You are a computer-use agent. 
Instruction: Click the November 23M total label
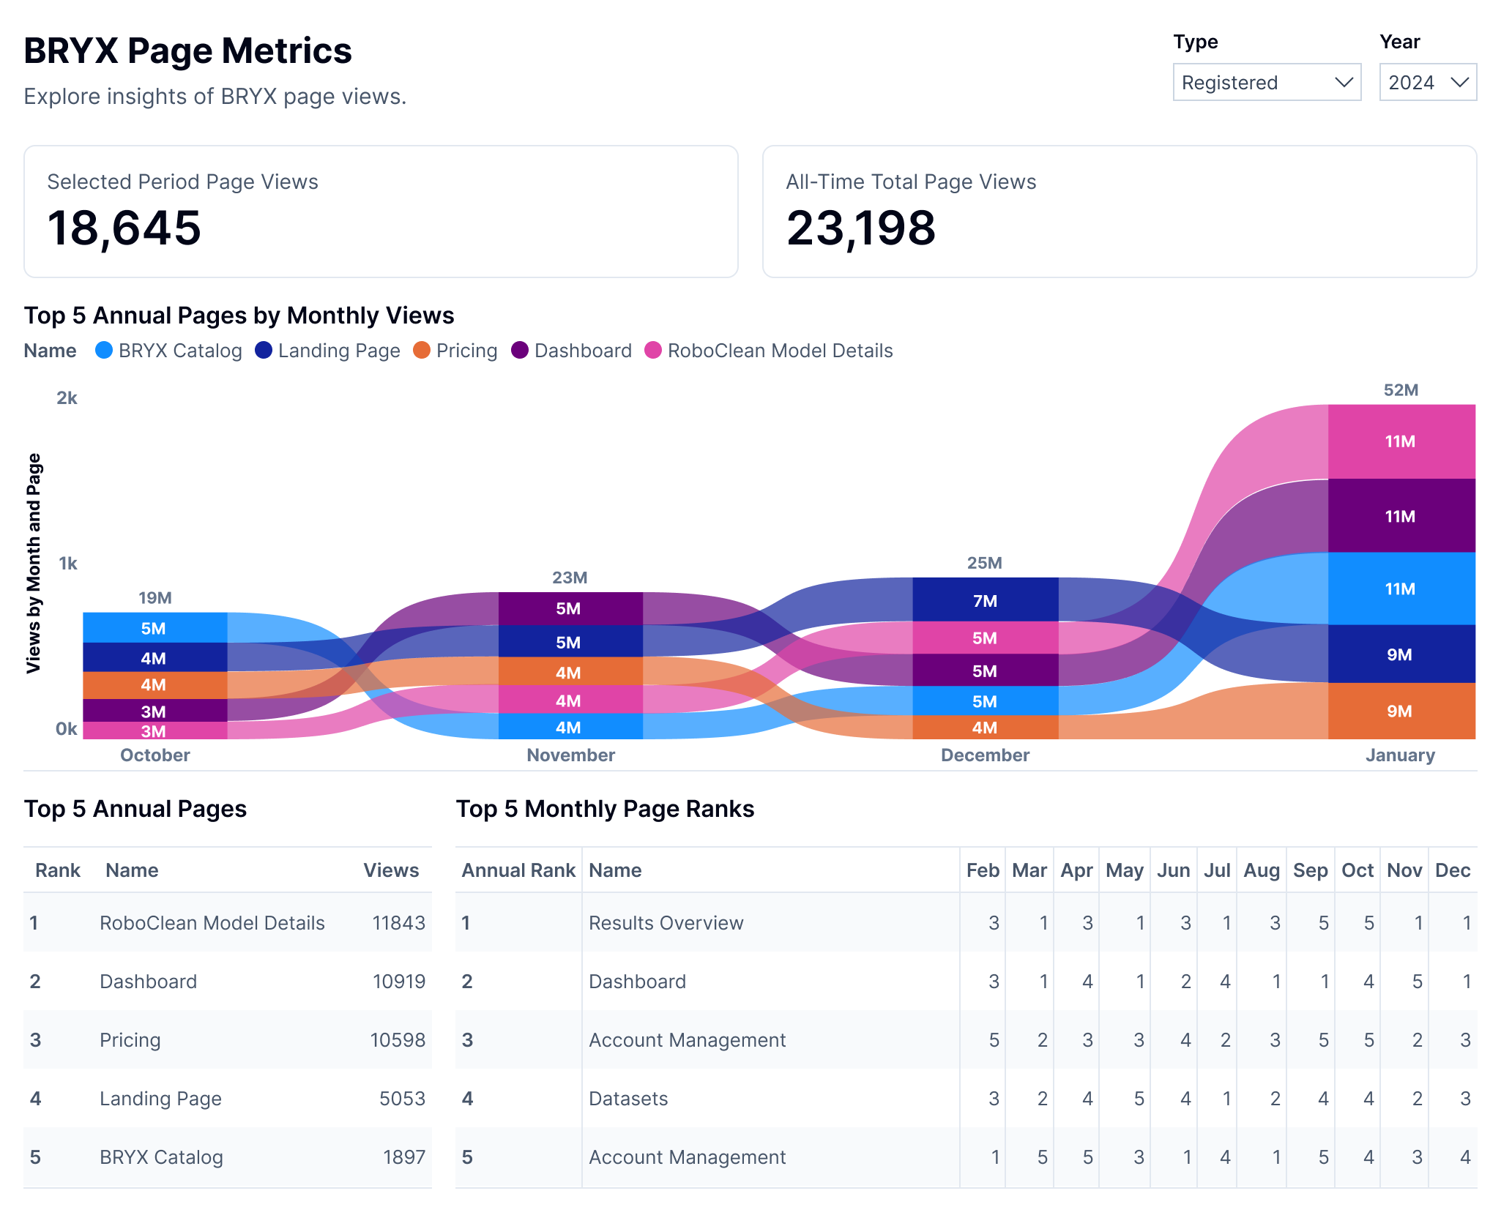570,578
